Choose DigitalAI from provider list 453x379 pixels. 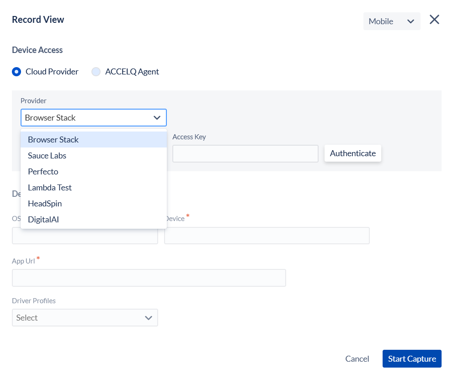[94, 219]
